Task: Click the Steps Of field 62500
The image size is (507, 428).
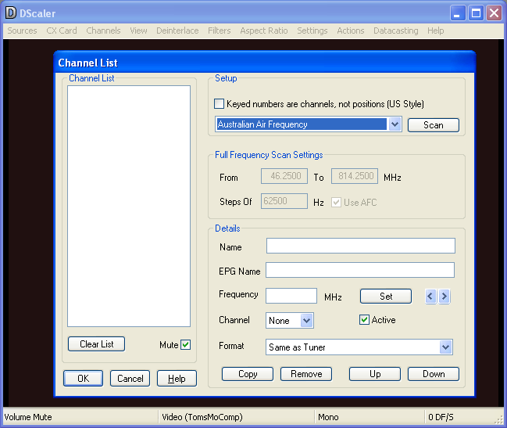Action: click(284, 201)
